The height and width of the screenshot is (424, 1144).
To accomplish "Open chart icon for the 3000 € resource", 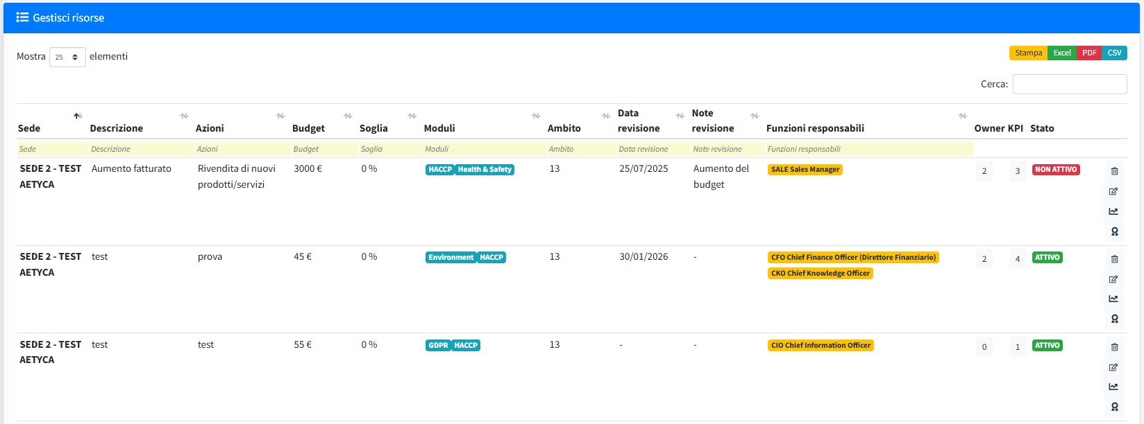I will tap(1113, 211).
